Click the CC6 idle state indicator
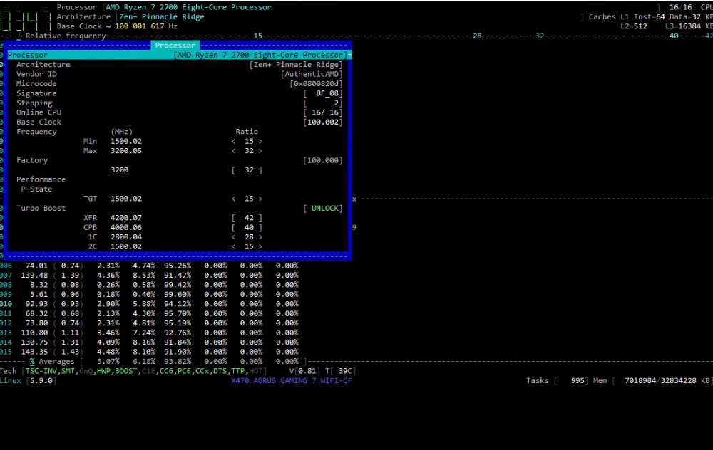The width and height of the screenshot is (713, 450). pyautogui.click(x=166, y=371)
